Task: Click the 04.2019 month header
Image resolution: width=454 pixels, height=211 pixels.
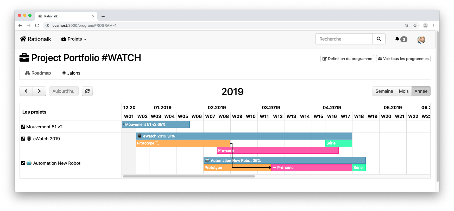Action: 332,108
